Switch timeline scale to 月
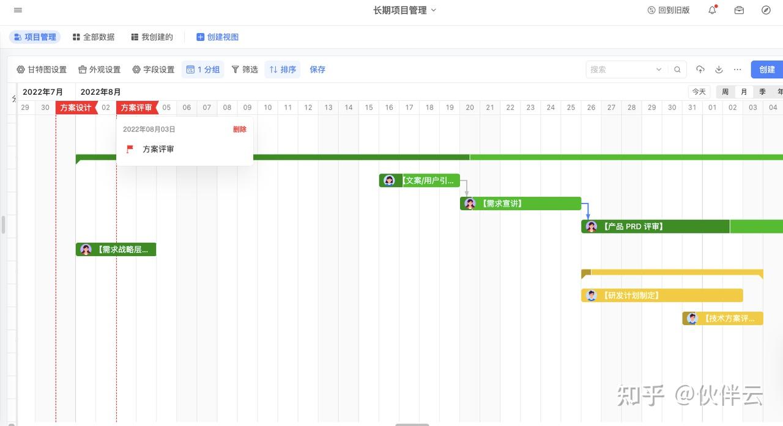This screenshot has height=426, width=783. tap(744, 92)
